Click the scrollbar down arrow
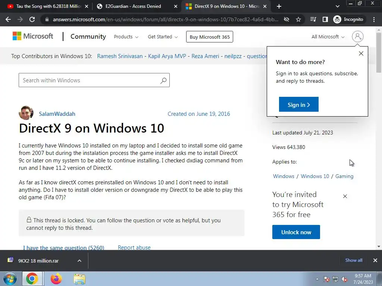The height and width of the screenshot is (286, 382). (x=379, y=247)
